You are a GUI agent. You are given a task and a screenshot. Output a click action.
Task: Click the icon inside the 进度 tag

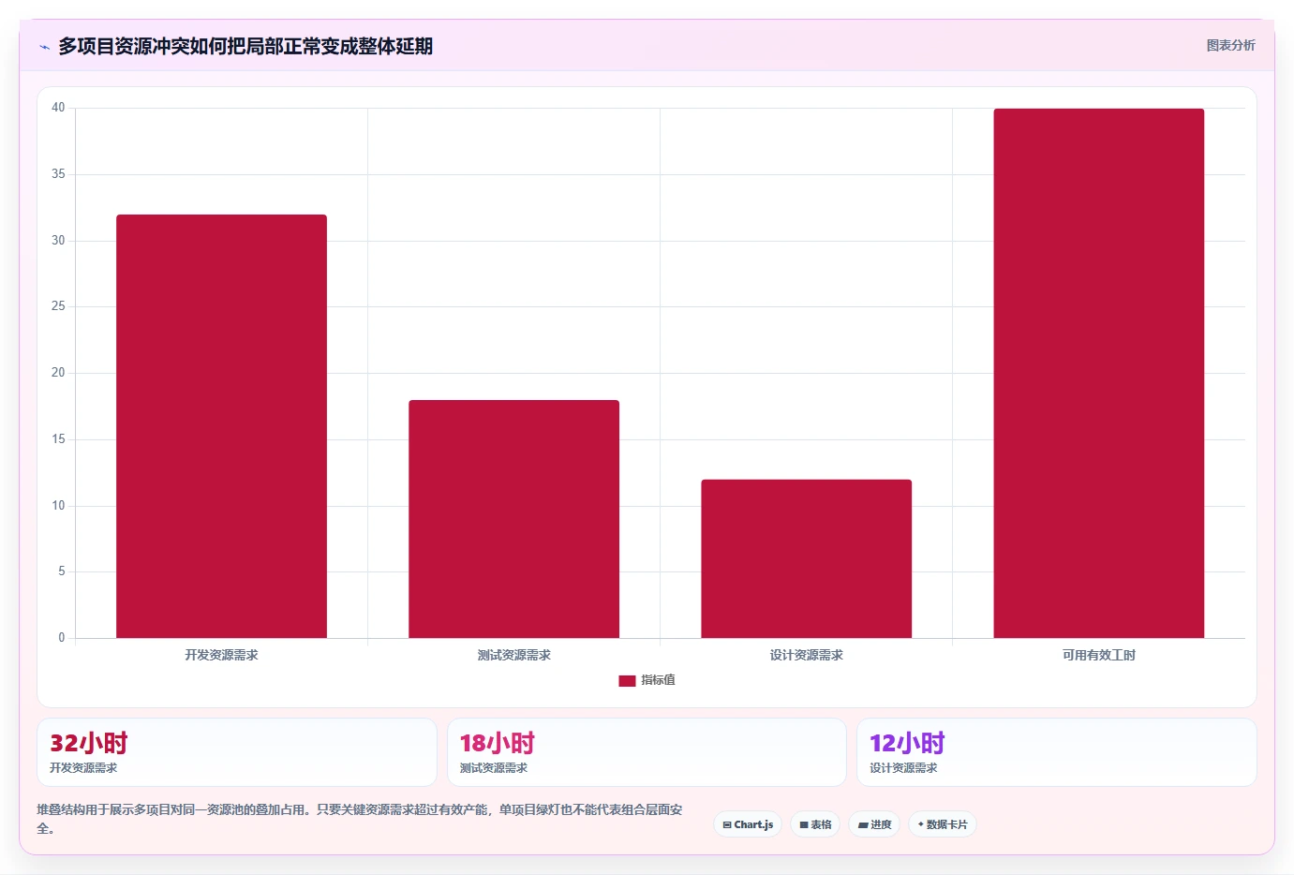863,825
